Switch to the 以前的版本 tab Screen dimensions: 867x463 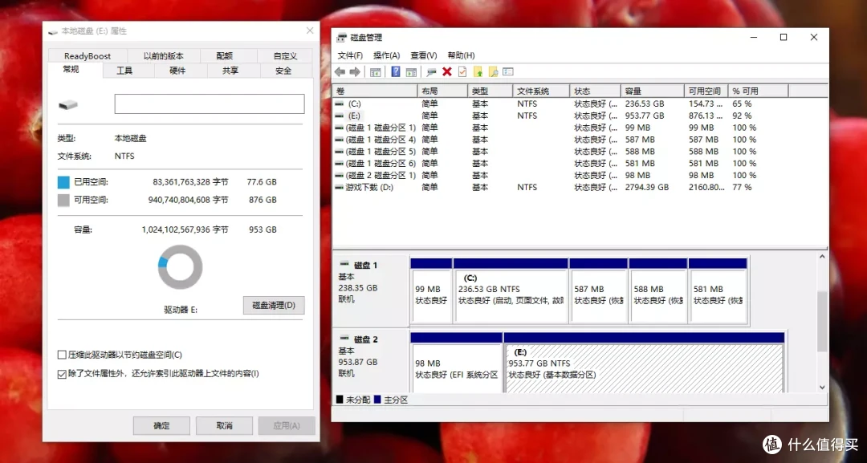(164, 56)
